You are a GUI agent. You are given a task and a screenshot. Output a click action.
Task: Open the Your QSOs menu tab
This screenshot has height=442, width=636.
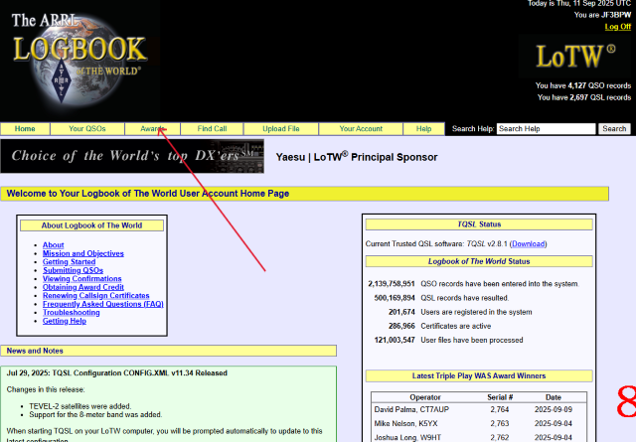click(86, 129)
